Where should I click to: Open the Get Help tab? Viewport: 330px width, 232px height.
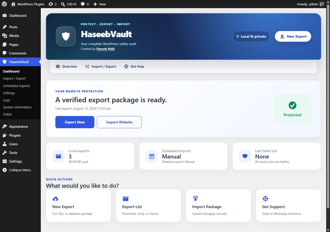click(134, 66)
